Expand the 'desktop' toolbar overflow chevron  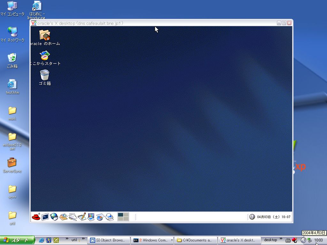pyautogui.click(x=281, y=239)
